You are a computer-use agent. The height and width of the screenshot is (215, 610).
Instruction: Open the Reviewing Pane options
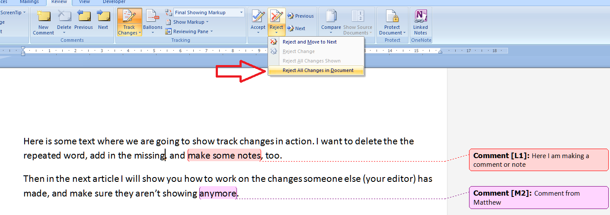(x=190, y=31)
